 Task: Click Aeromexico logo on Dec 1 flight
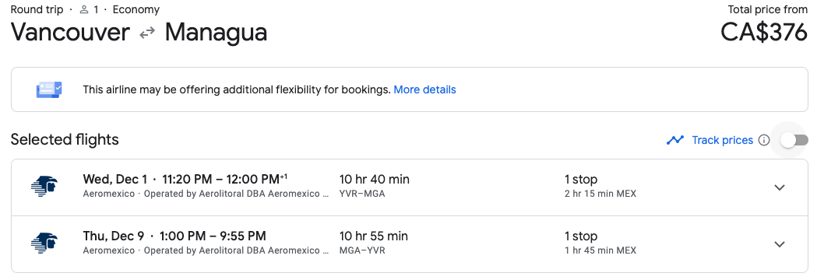click(x=44, y=187)
